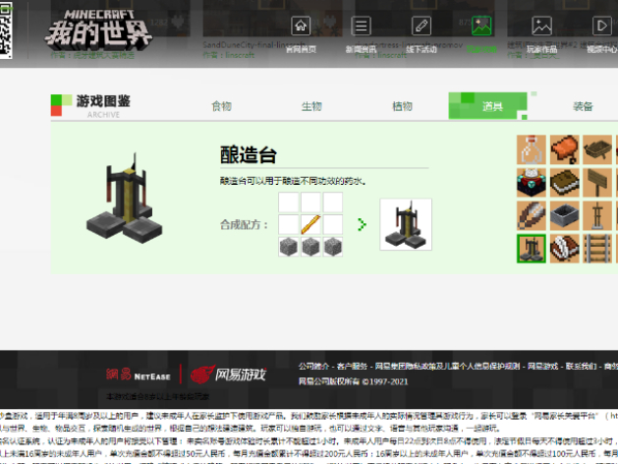Switch to the 植物 tab
The height and width of the screenshot is (464, 618).
(402, 106)
